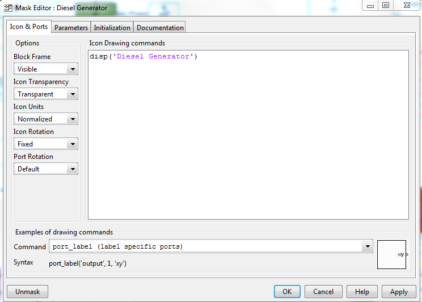The width and height of the screenshot is (422, 302).
Task: Click the Block Frame label
Action: click(32, 57)
